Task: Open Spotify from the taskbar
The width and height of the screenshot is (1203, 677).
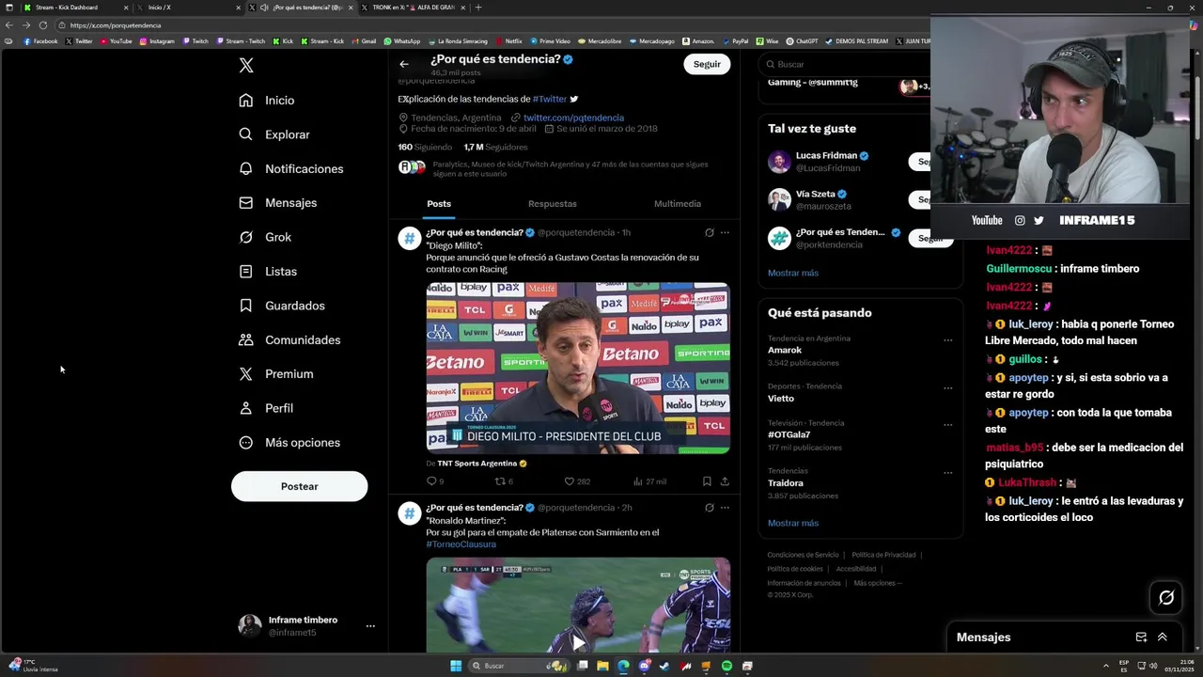Action: [726, 666]
